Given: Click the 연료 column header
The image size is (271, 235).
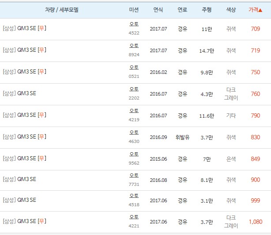Looking at the screenshot, I should [x=183, y=10].
